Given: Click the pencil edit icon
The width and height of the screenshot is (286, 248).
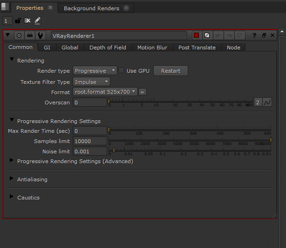Looking at the screenshot, I should tap(38, 21).
